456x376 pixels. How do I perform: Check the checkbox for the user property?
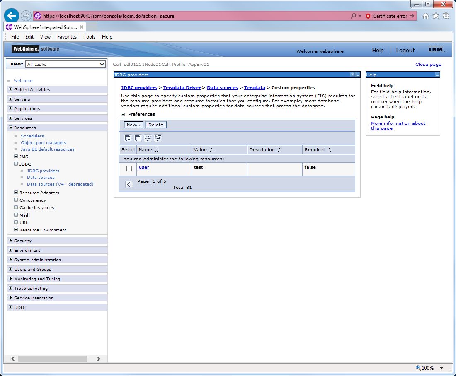coord(129,169)
